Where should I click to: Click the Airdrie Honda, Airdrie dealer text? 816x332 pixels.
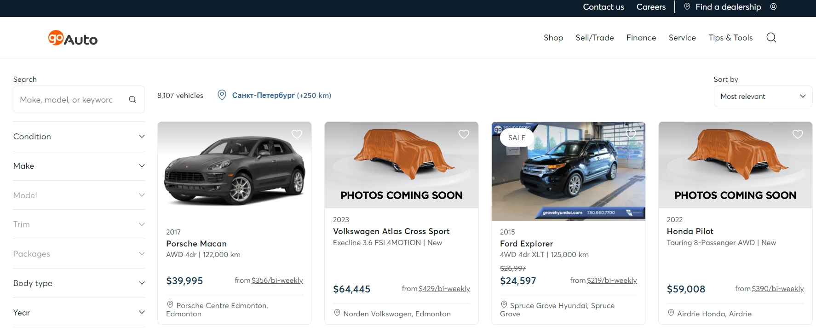(714, 314)
